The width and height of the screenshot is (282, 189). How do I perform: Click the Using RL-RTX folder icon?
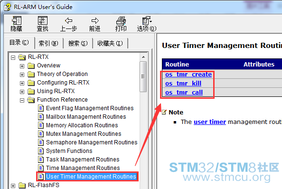pyautogui.click(x=31, y=91)
